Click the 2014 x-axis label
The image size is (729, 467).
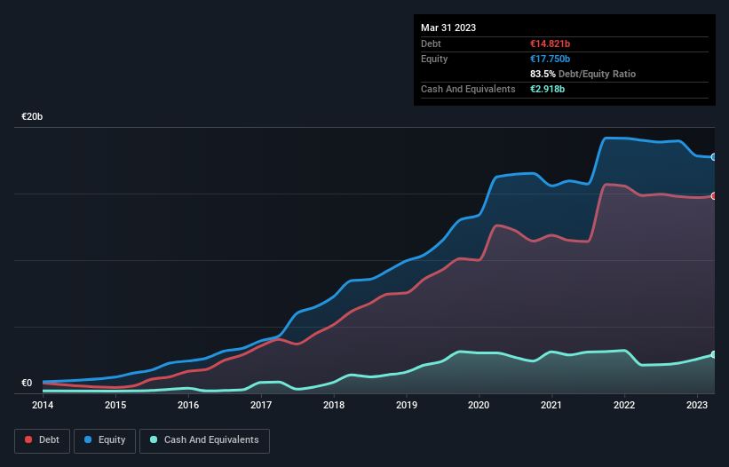[43, 405]
